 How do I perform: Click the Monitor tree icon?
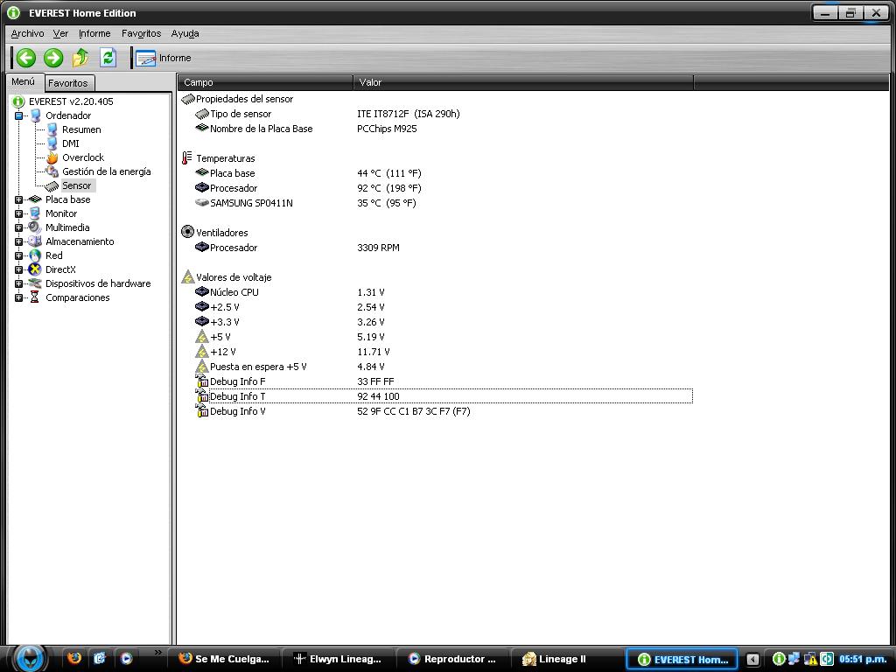tap(35, 213)
